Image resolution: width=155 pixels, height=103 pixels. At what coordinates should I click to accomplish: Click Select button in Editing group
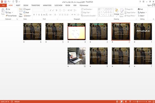click(141, 16)
